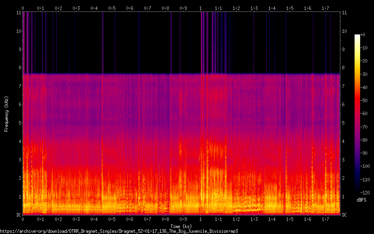Click the 'Frequency (kHz)' axis label
The image size is (374, 234).
click(x=6, y=114)
